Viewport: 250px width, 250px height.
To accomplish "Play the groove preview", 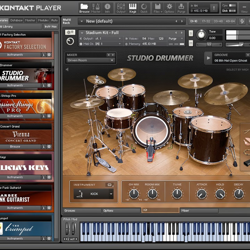I will pos(208,58).
